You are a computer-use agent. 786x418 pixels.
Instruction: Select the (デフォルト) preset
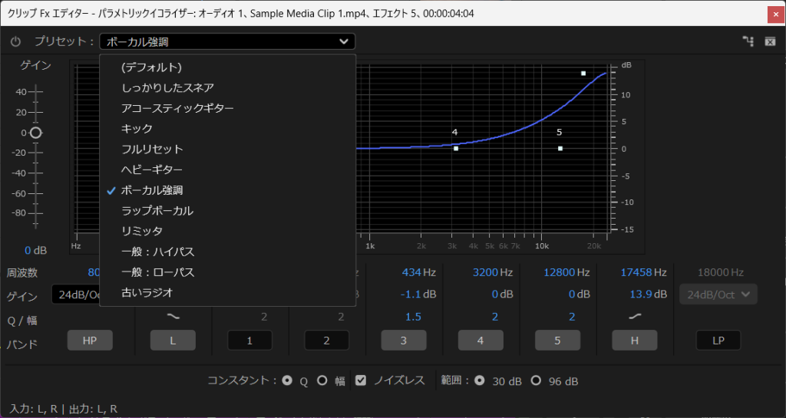(x=227, y=67)
